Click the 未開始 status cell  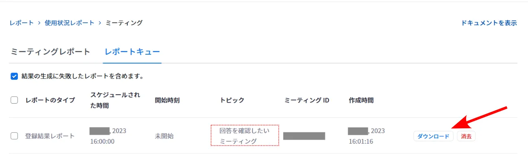click(x=164, y=136)
